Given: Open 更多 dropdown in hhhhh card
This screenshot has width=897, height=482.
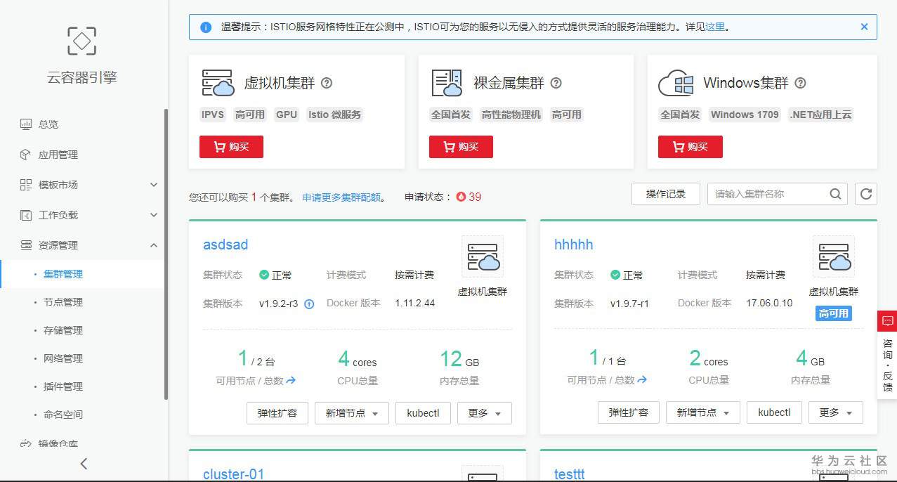Looking at the screenshot, I should click(836, 413).
